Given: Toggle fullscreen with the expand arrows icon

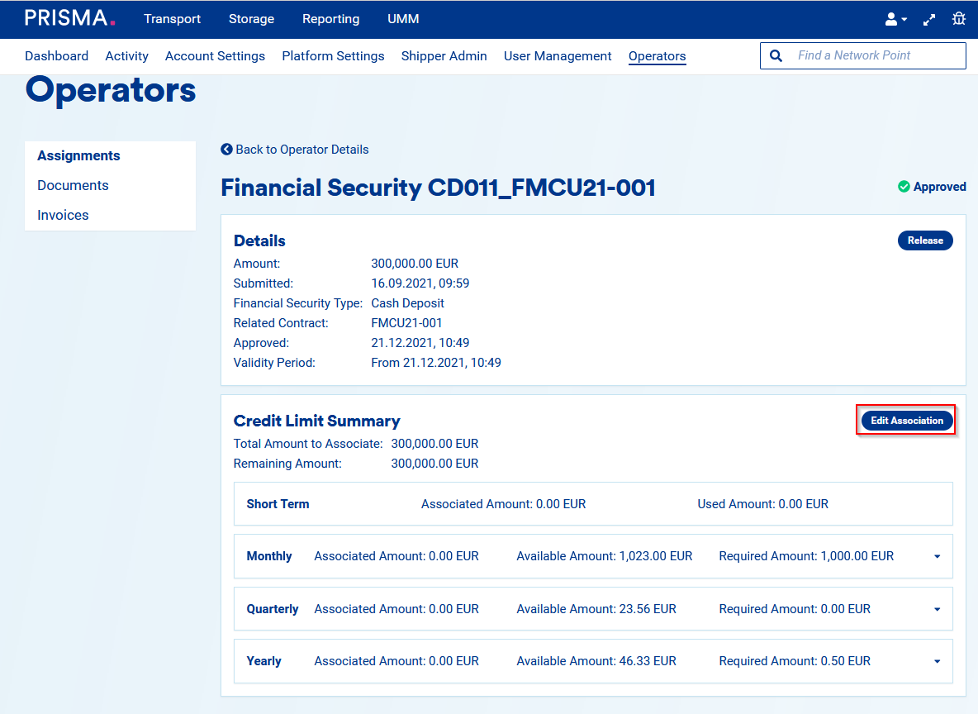Looking at the screenshot, I should [x=929, y=19].
